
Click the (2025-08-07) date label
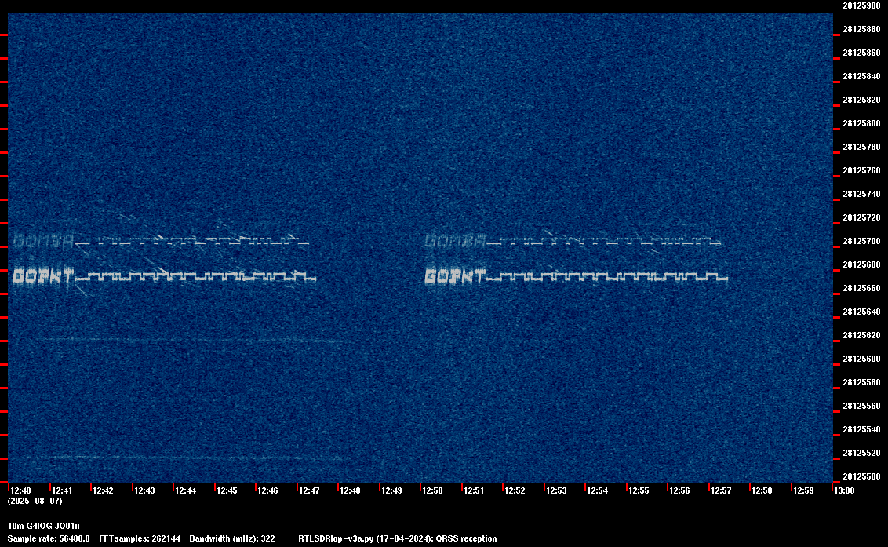pos(35,501)
